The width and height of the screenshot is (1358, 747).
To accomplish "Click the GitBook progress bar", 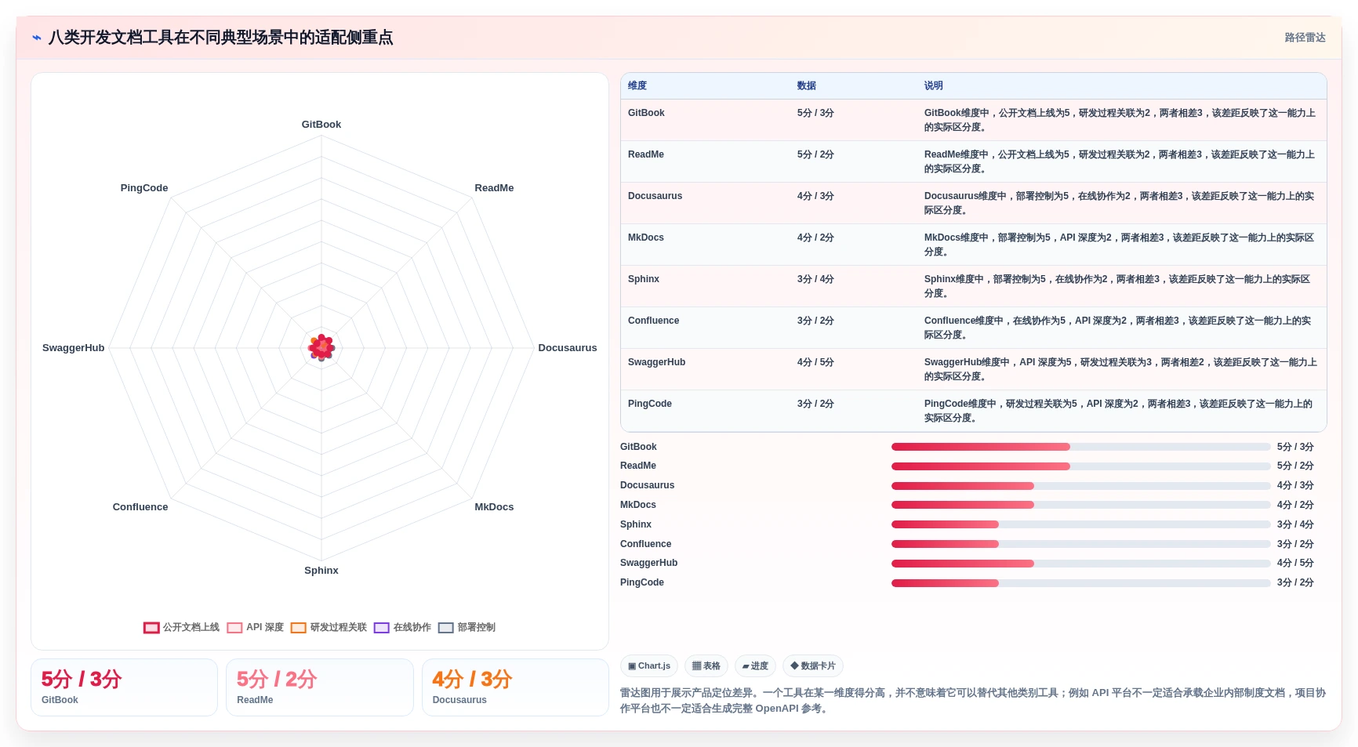I will click(1080, 447).
